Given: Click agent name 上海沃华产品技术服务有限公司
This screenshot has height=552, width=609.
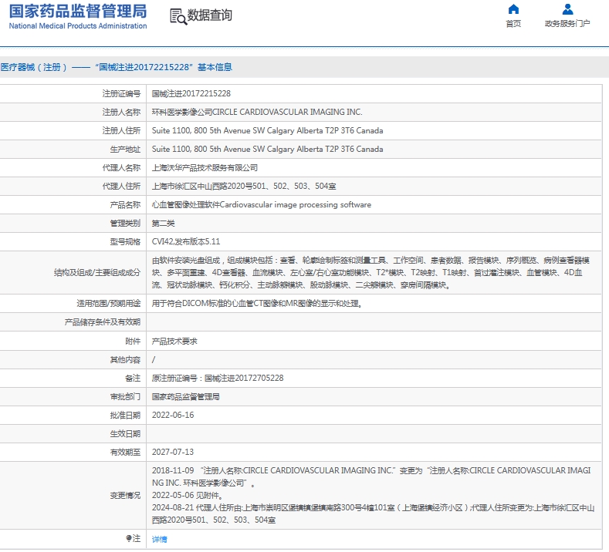Looking at the screenshot, I should click(205, 167).
